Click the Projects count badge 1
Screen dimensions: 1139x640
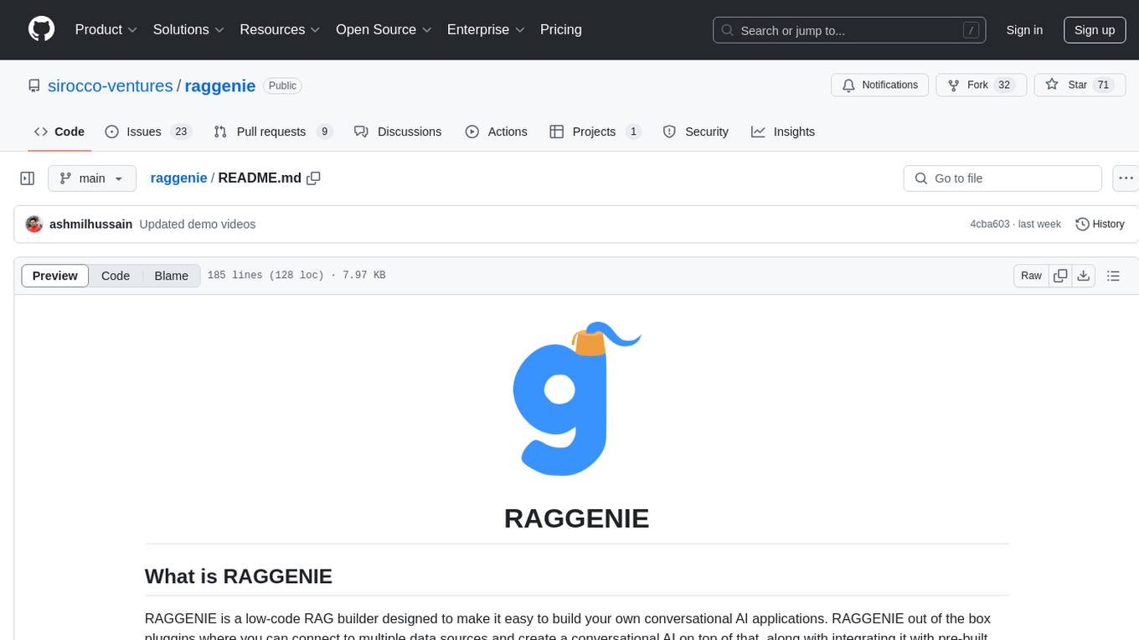(x=633, y=132)
